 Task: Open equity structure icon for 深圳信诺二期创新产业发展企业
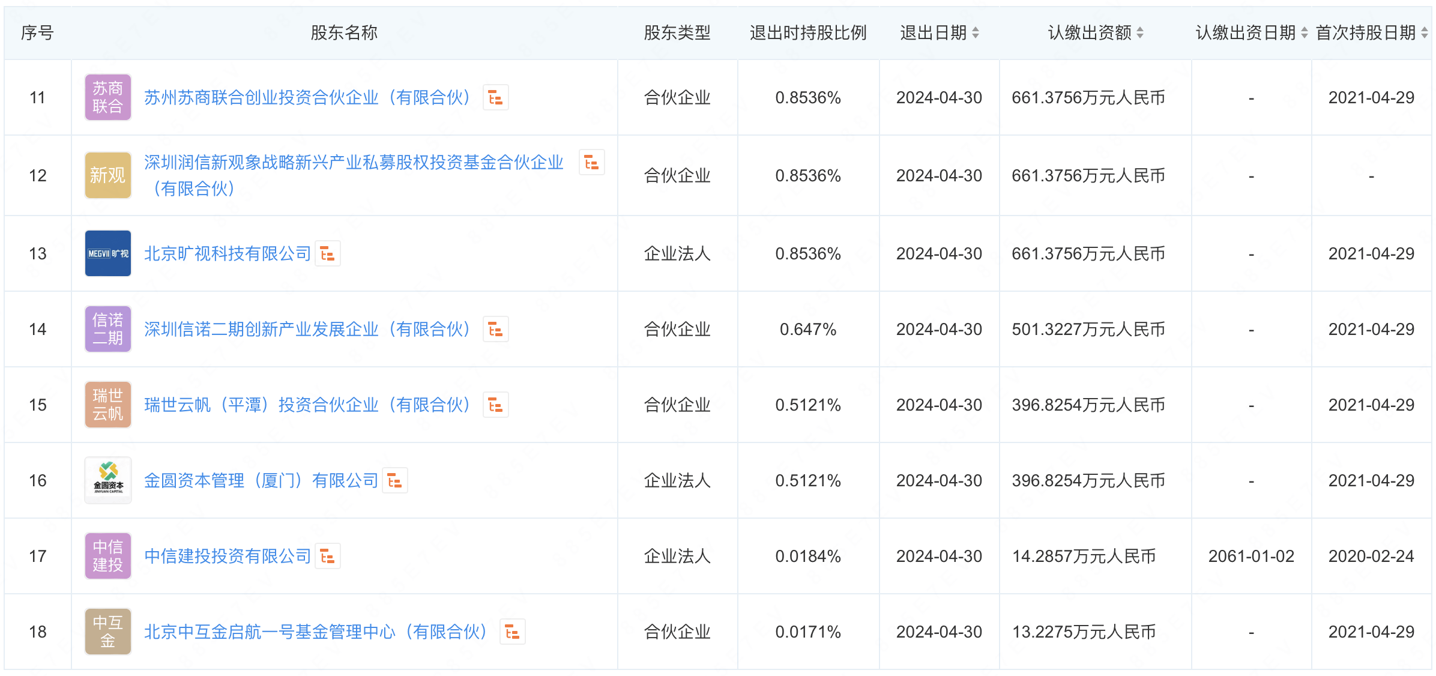tap(495, 330)
